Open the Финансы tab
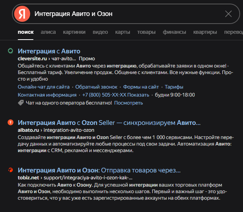This screenshot has width=243, height=212. point(174,32)
